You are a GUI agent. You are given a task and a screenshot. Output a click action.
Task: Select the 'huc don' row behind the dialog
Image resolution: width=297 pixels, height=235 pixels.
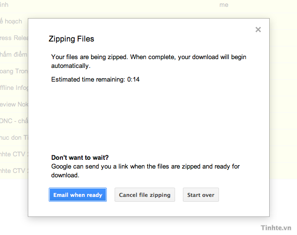click(14, 137)
